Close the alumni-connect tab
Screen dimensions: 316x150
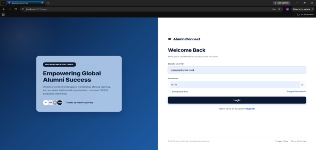(x=42, y=3)
